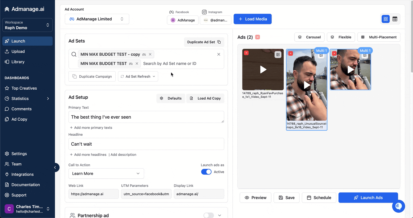
Task: Click Load Ad Copy button
Action: (x=205, y=98)
